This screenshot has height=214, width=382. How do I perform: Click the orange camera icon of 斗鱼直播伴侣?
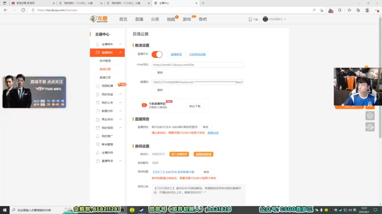pos(144,105)
